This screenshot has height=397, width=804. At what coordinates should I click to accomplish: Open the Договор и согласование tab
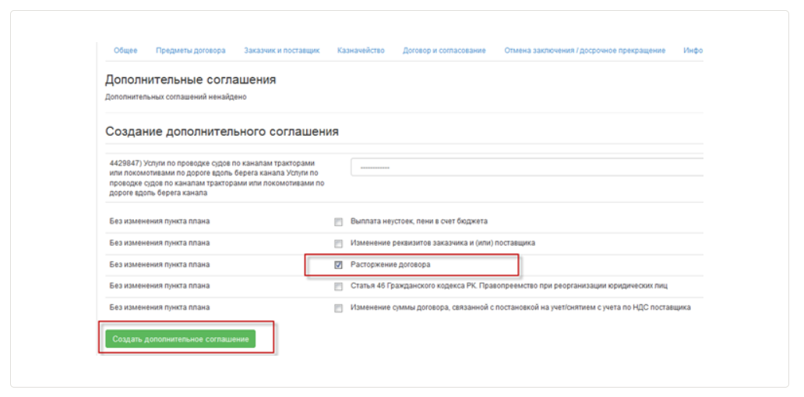point(444,51)
